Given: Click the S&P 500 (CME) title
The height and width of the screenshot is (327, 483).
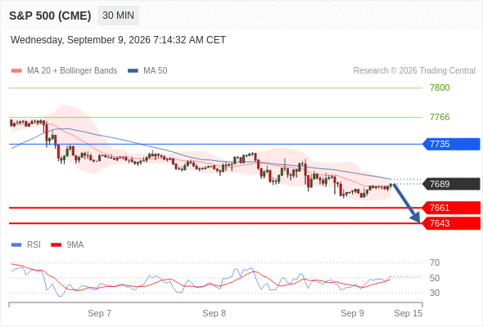Looking at the screenshot, I should click(50, 16).
